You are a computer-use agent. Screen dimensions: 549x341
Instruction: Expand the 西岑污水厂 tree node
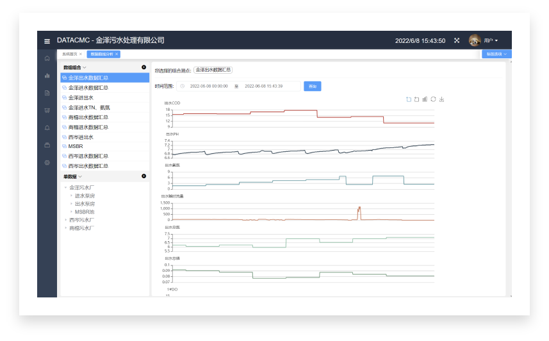click(65, 220)
